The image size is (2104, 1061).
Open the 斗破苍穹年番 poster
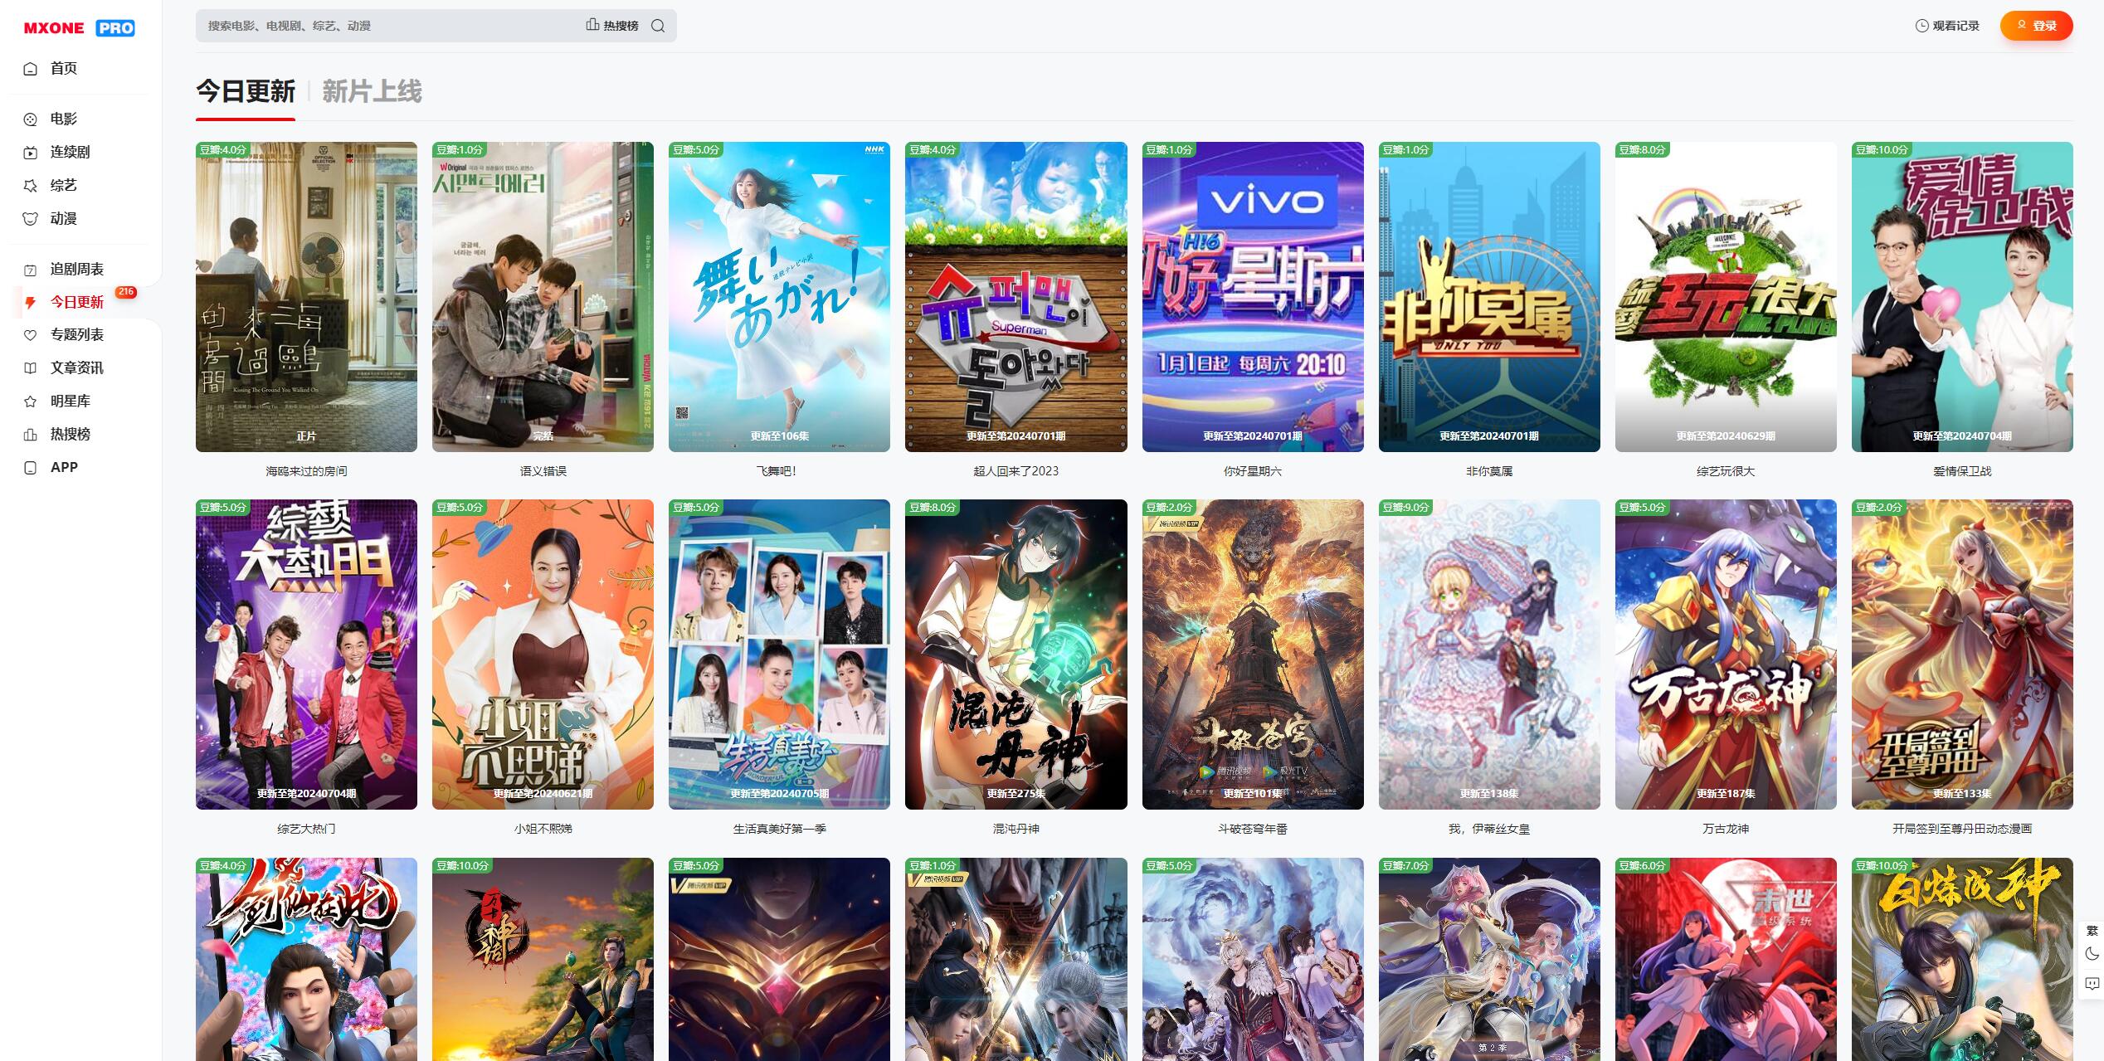pos(1253,655)
